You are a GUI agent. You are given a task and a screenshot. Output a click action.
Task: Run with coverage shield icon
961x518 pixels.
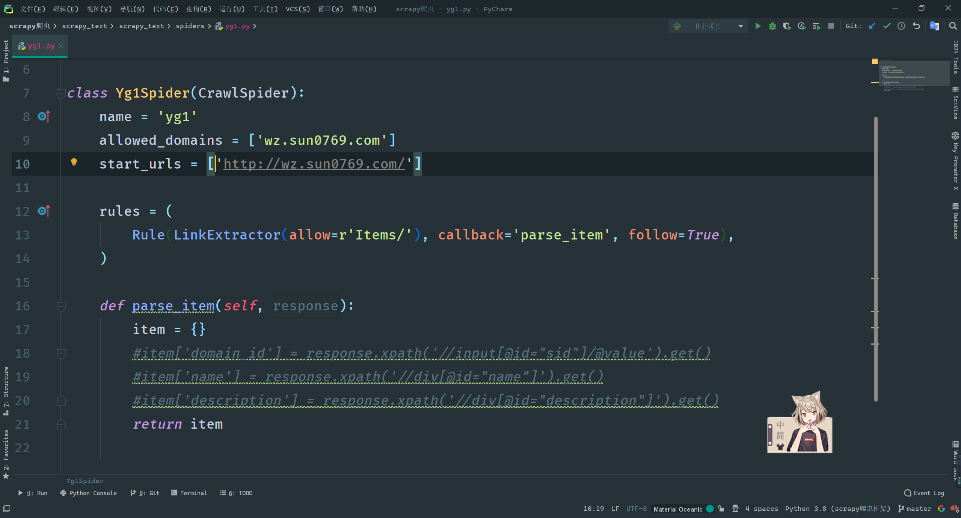787,26
